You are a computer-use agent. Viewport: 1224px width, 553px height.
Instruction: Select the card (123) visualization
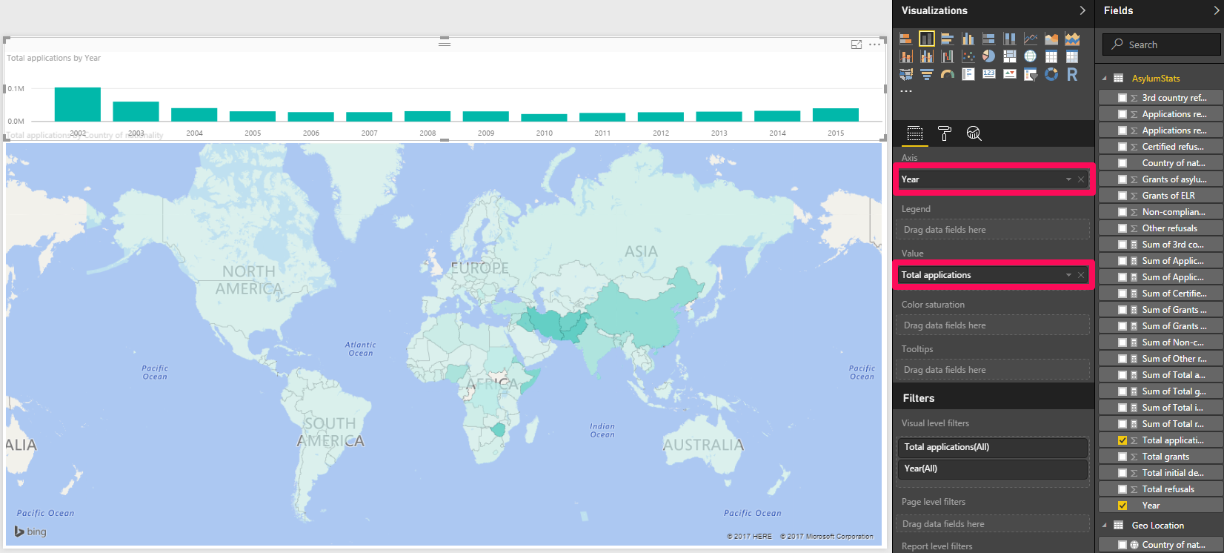click(988, 74)
